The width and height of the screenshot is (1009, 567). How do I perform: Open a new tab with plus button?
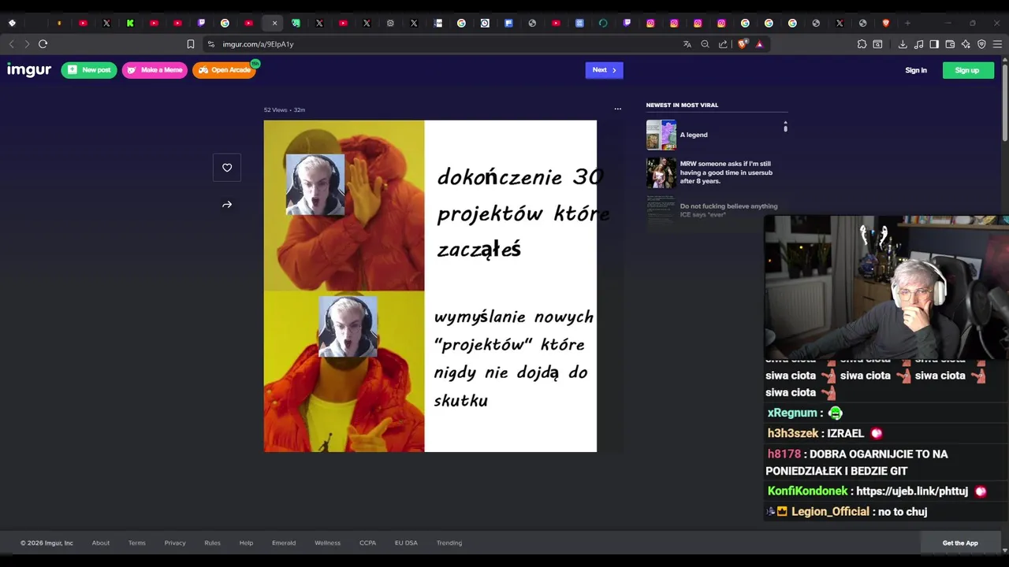tap(907, 23)
